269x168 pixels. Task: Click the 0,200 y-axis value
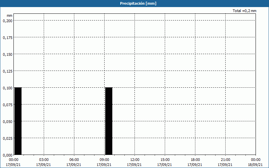coord(7,20)
